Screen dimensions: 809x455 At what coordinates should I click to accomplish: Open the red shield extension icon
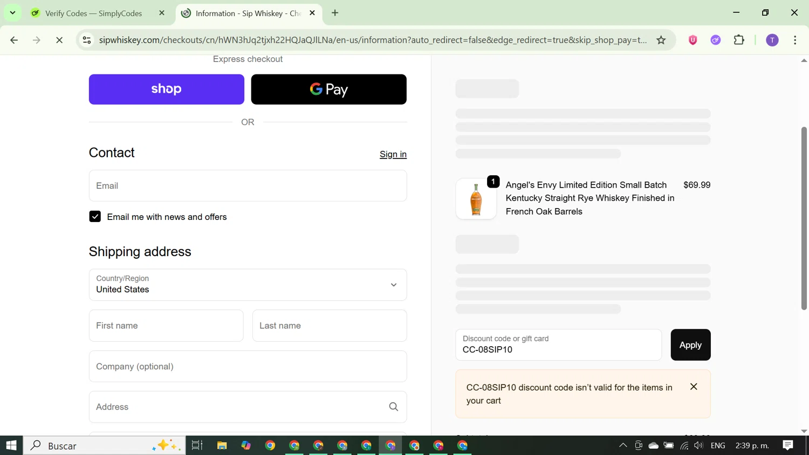693,40
